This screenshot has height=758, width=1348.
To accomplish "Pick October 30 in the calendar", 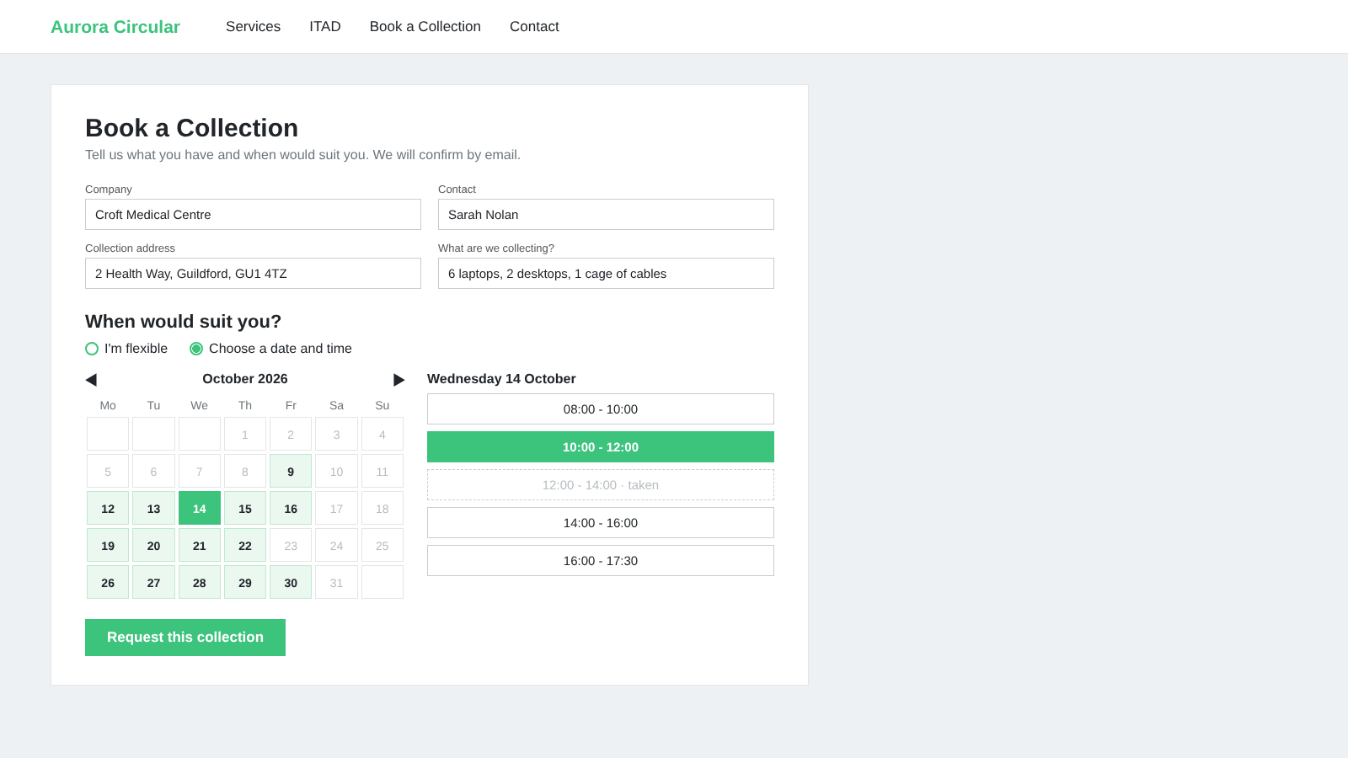I will [291, 583].
